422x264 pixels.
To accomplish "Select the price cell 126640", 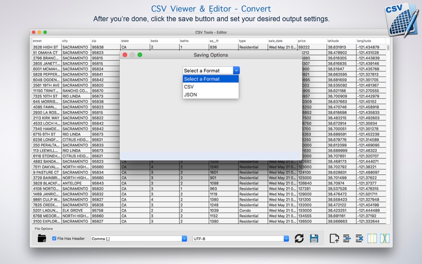I will (312, 183).
